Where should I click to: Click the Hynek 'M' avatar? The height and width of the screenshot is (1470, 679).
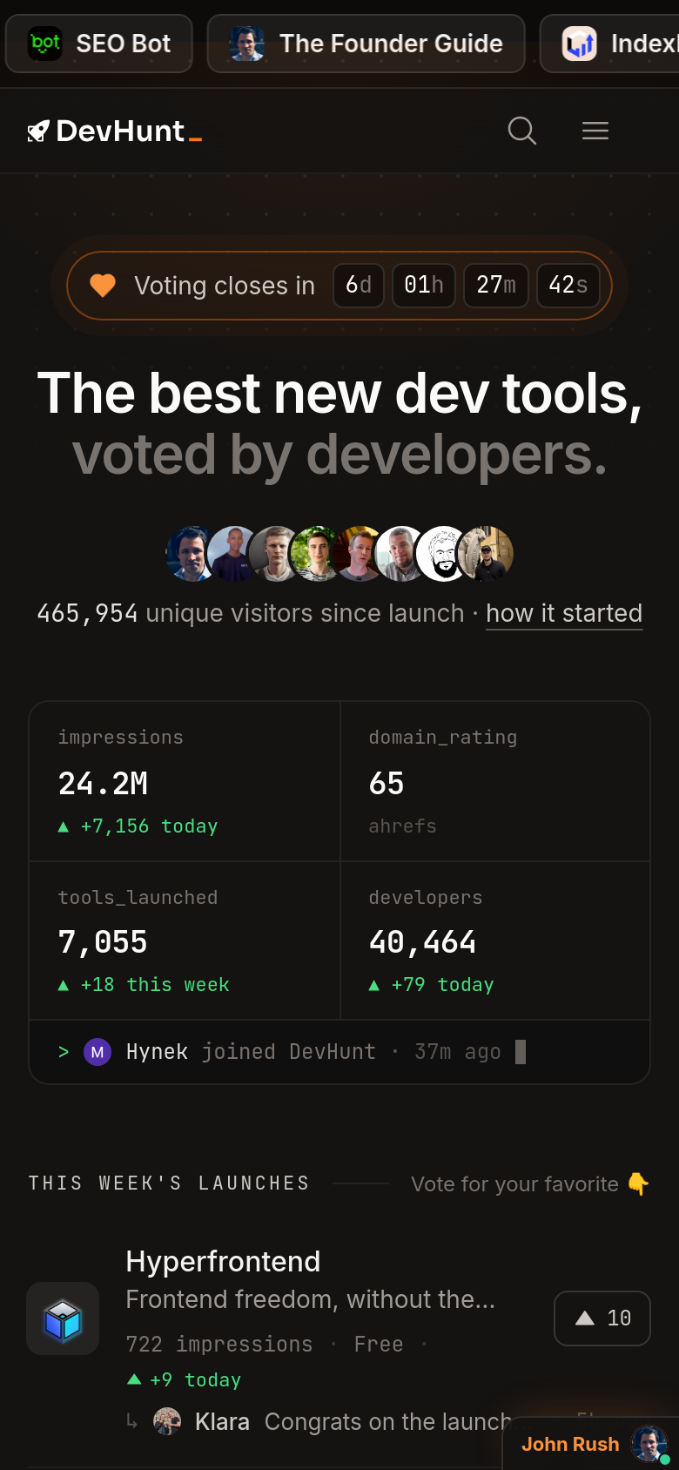pos(97,1052)
